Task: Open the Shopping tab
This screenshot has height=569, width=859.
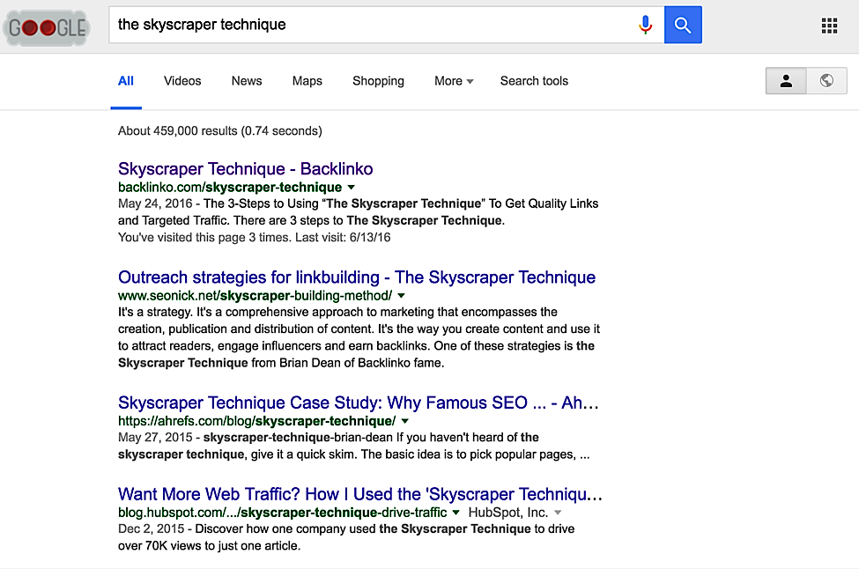Action: (378, 81)
